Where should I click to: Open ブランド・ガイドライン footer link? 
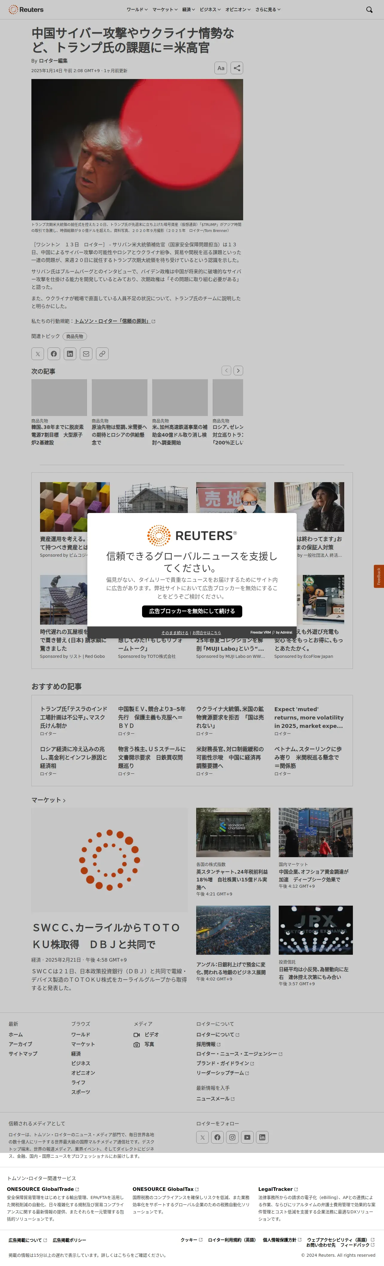225,1063
